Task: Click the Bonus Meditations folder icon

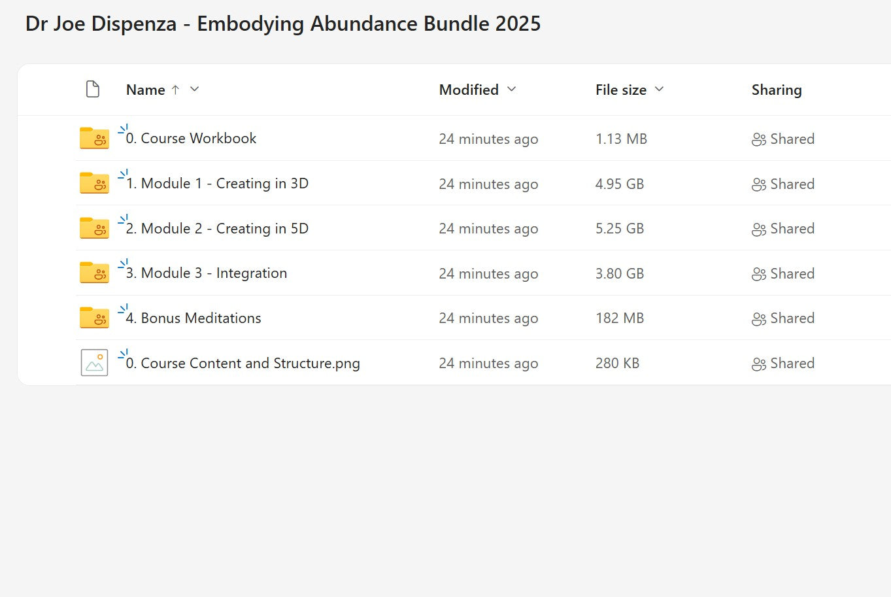Action: [x=94, y=318]
